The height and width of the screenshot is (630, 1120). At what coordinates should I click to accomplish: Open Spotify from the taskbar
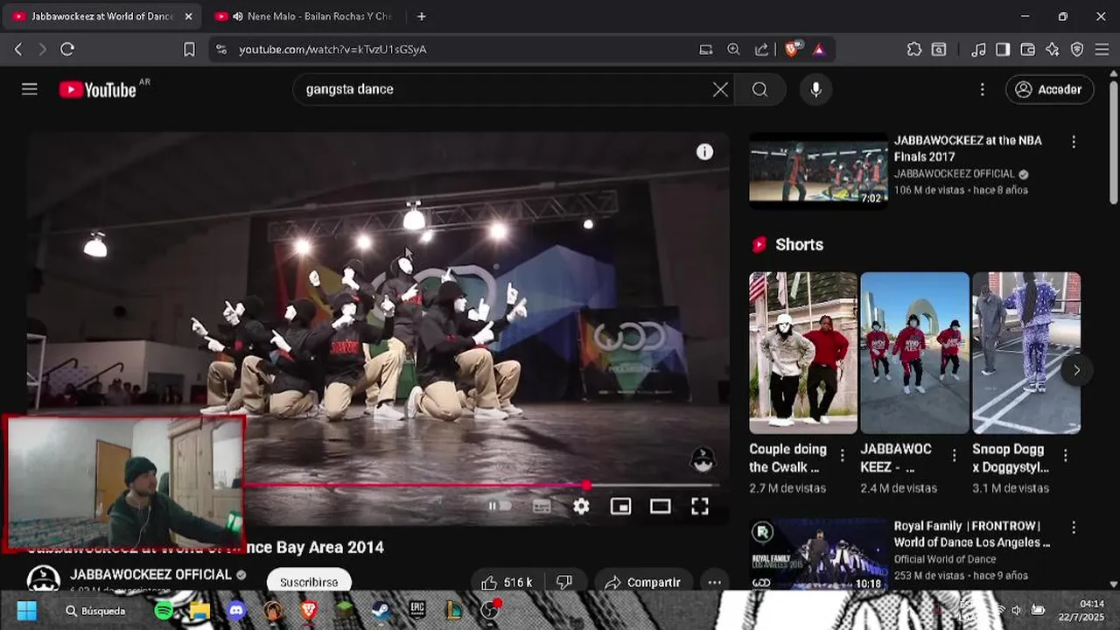pos(164,611)
